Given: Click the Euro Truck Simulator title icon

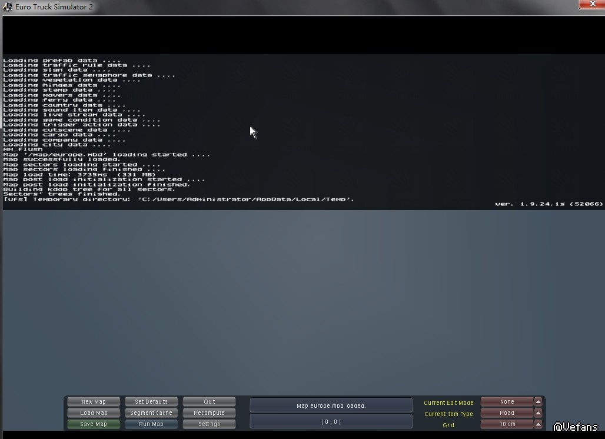Looking at the screenshot, I should (8, 7).
